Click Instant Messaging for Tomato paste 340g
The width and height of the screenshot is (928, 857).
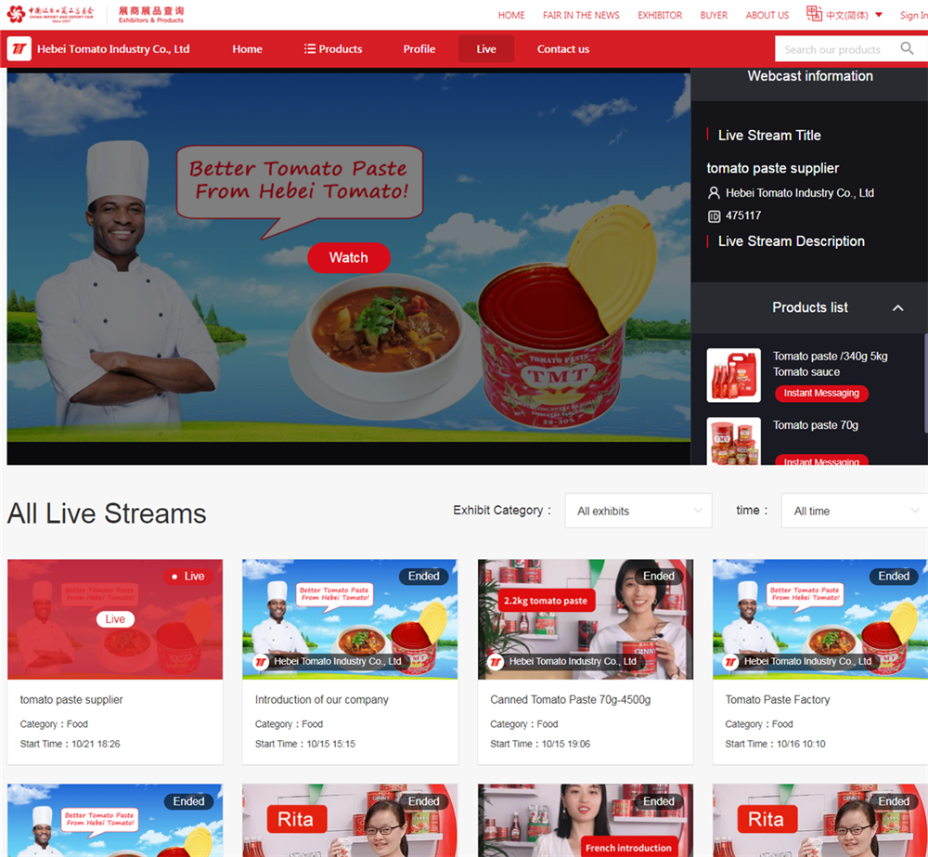pos(821,394)
